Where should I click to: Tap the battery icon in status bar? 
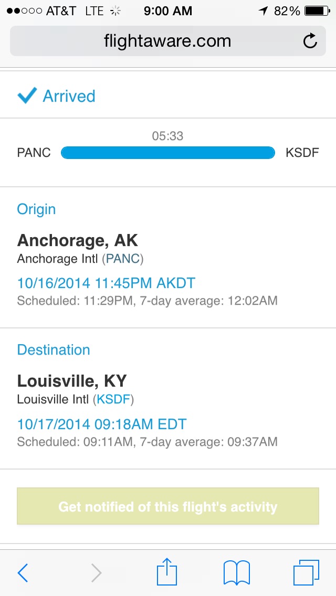[317, 11]
